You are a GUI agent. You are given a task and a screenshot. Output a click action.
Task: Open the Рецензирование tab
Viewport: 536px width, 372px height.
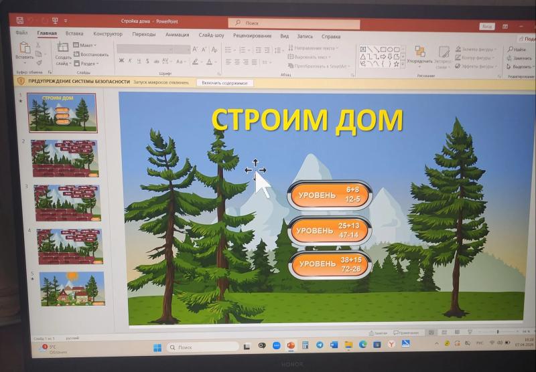(253, 35)
